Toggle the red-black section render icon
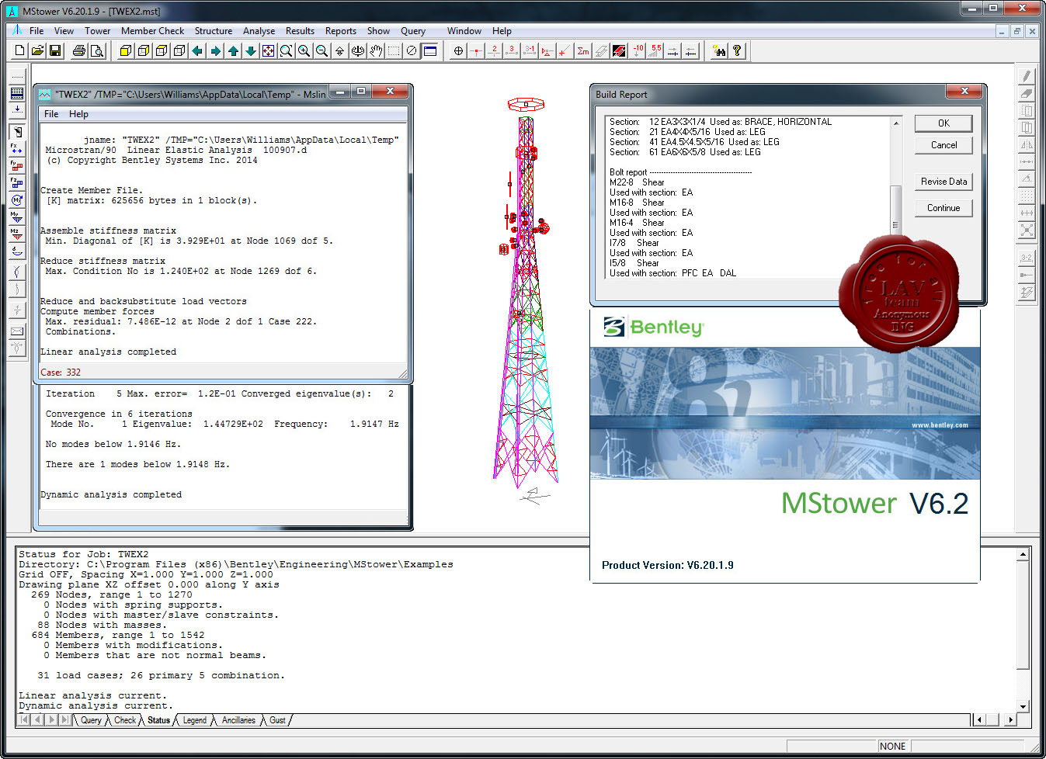1046x759 pixels. click(619, 50)
